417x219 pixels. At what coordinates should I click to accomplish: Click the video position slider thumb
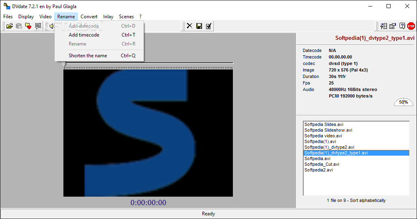65,64
